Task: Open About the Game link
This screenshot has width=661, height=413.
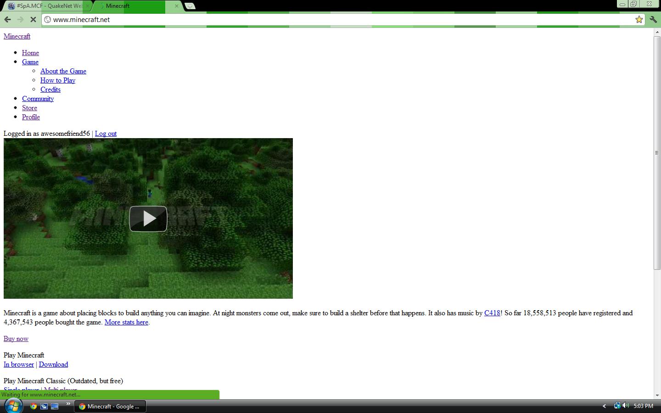Action: 63,71
